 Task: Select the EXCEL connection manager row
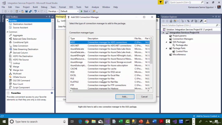pos(110,75)
